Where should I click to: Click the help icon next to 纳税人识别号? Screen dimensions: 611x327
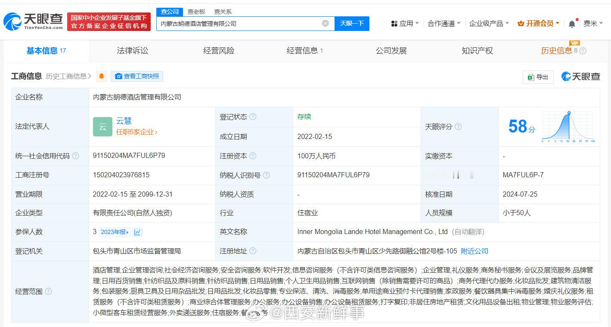pyautogui.click(x=267, y=175)
